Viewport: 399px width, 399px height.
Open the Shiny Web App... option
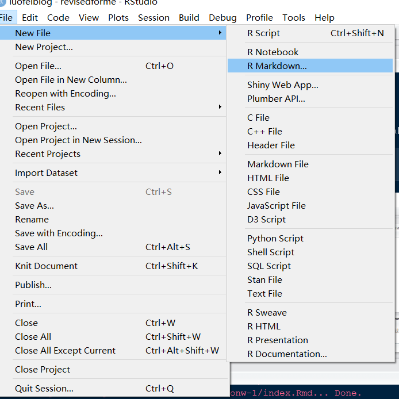point(283,85)
